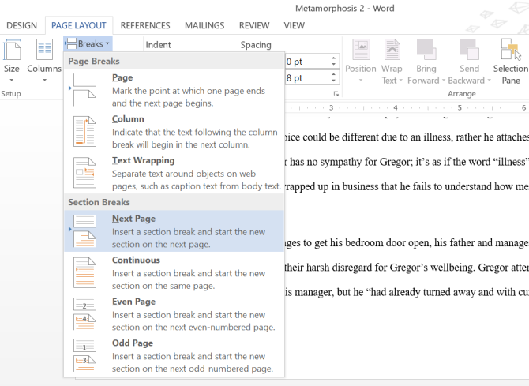Increase the 0 pt spacing value
529x386 pixels.
[333, 58]
